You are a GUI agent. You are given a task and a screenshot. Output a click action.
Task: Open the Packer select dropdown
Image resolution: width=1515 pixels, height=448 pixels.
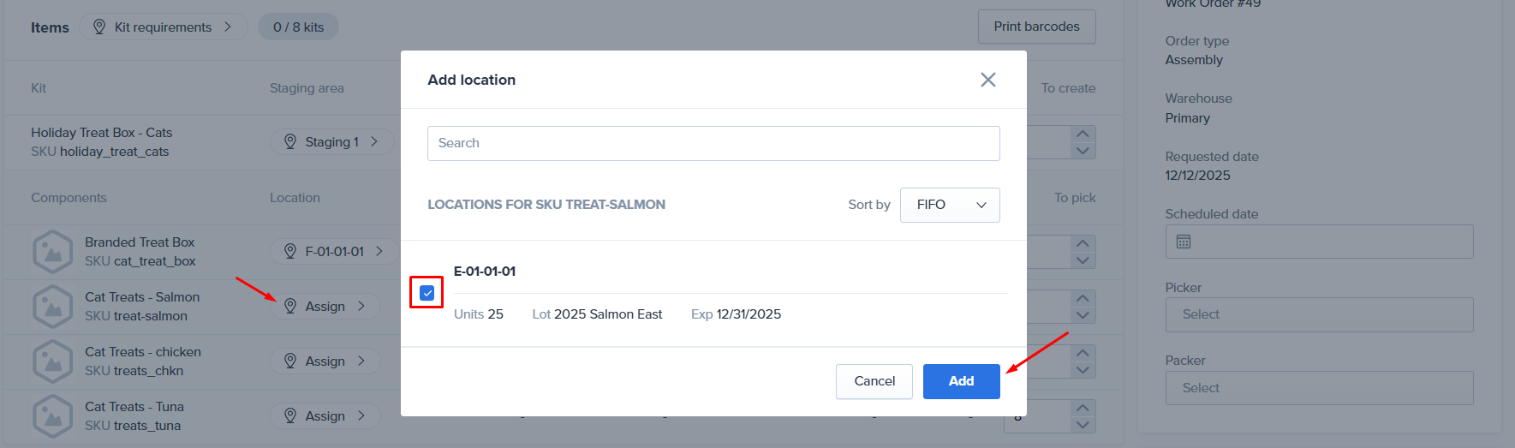[x=1318, y=388]
